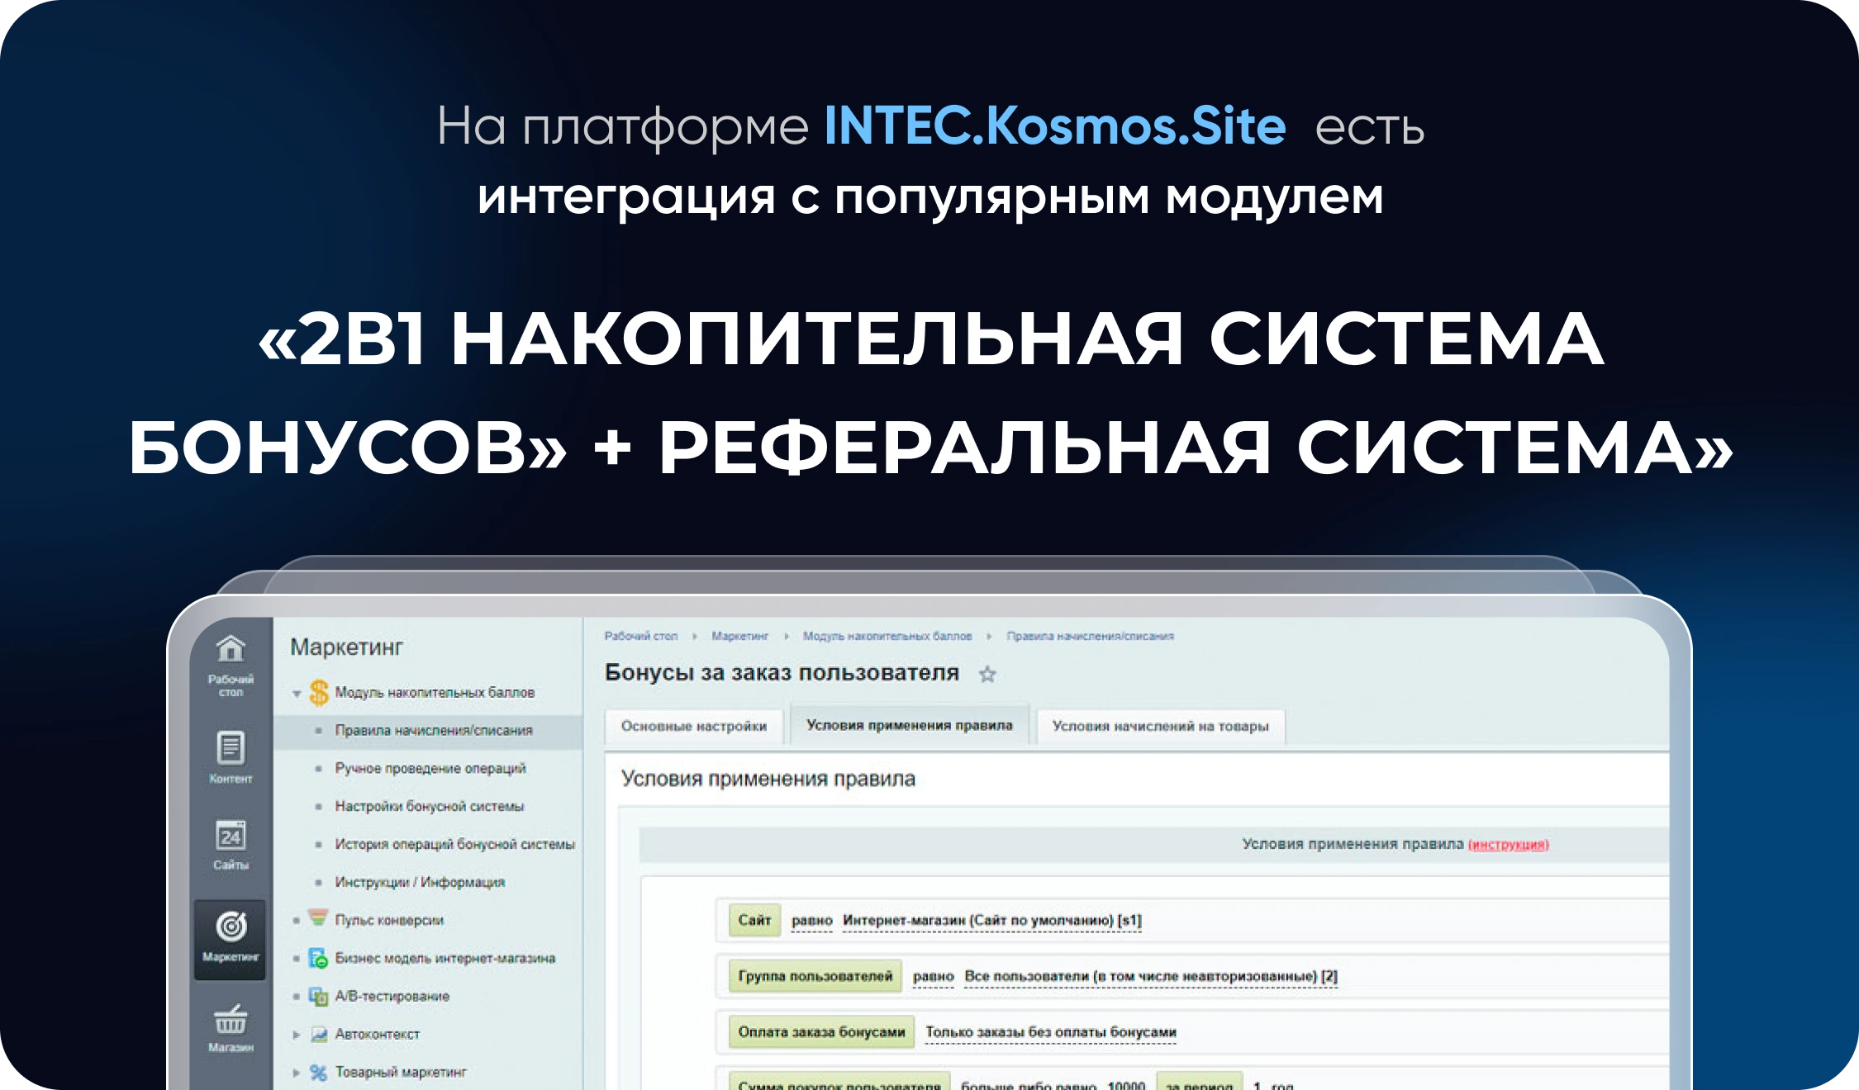Image resolution: width=1859 pixels, height=1090 pixels.
Task: Collapse the Модуль накопительных баллов tree section
Action: coord(298,692)
